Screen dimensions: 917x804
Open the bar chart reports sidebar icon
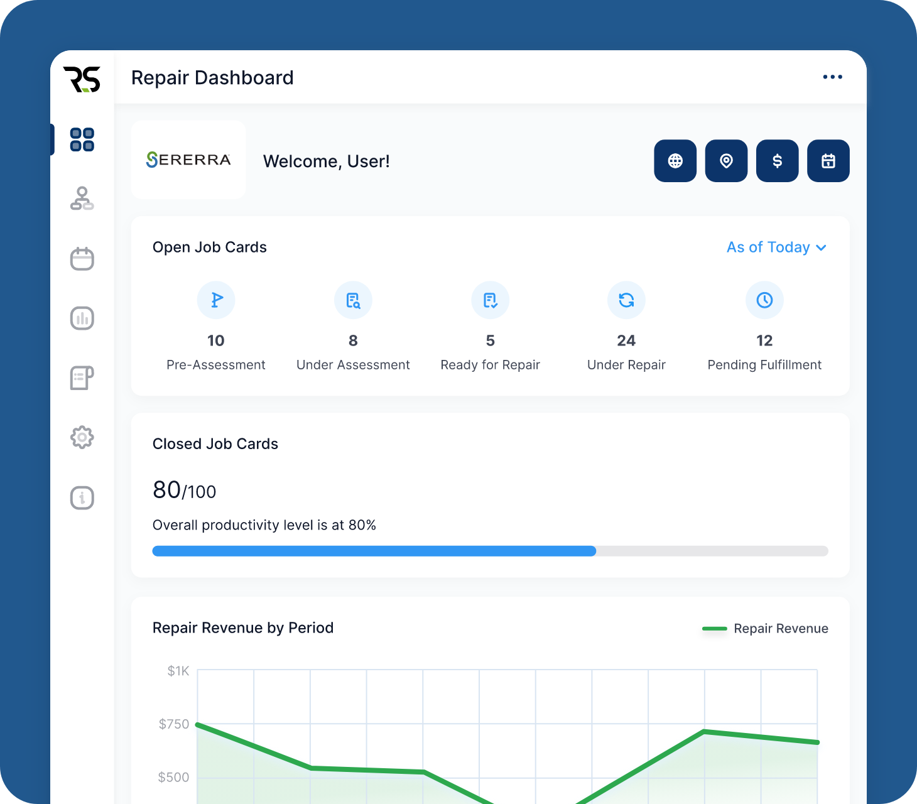(82, 318)
